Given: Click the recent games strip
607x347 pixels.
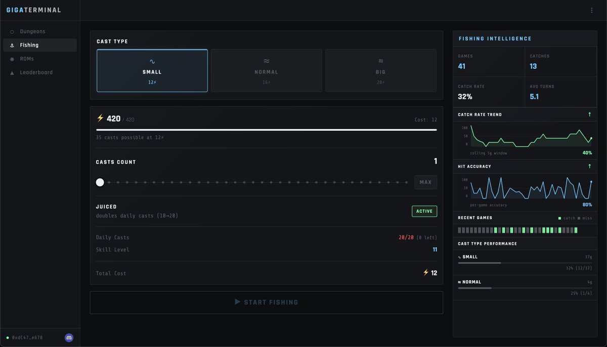Looking at the screenshot, I should (x=517, y=230).
